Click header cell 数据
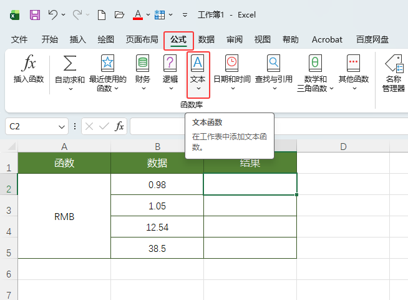 point(157,163)
